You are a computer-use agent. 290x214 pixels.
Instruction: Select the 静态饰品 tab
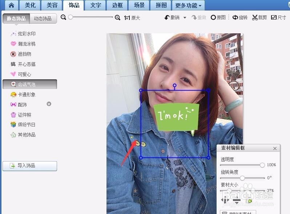[x=16, y=18]
